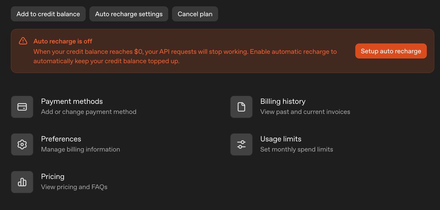This screenshot has width=440, height=210.
Task: Open the Payment methods title link
Action: (72, 101)
